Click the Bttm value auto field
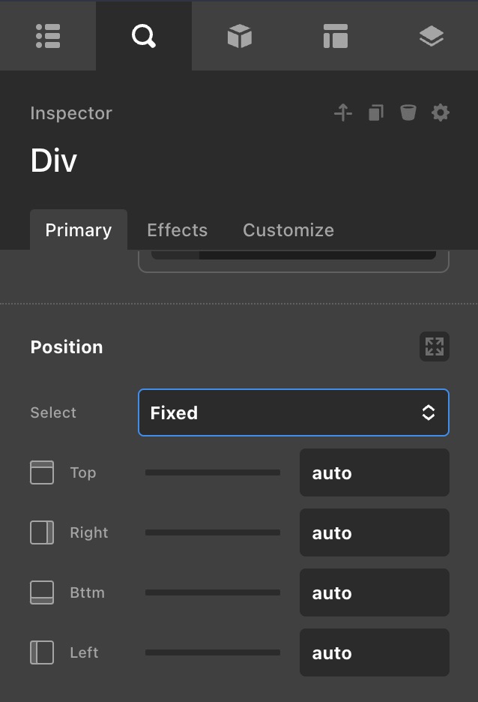This screenshot has height=702, width=478. pyautogui.click(x=374, y=592)
